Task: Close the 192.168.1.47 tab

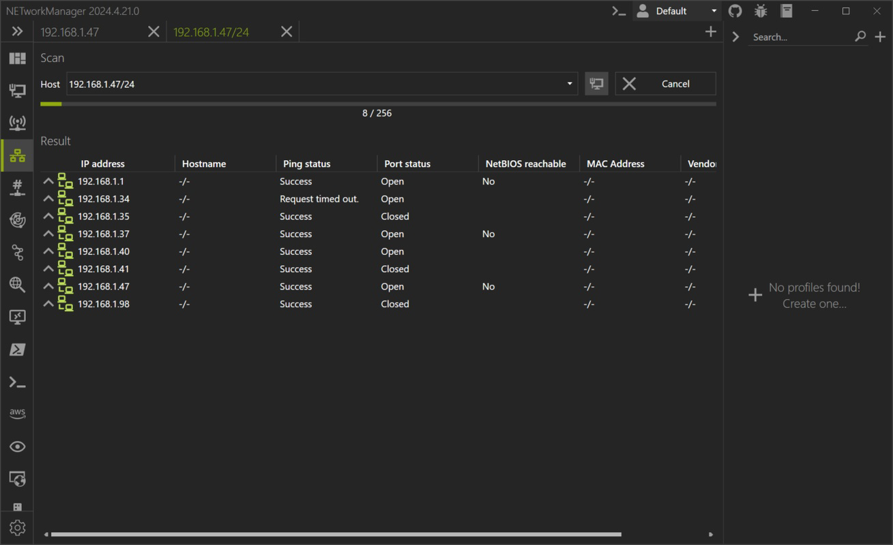Action: (x=154, y=31)
